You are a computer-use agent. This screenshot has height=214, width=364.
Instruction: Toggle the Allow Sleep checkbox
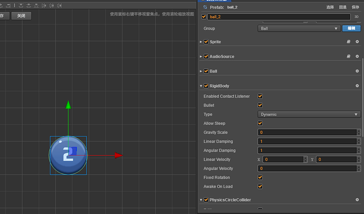pyautogui.click(x=260, y=123)
